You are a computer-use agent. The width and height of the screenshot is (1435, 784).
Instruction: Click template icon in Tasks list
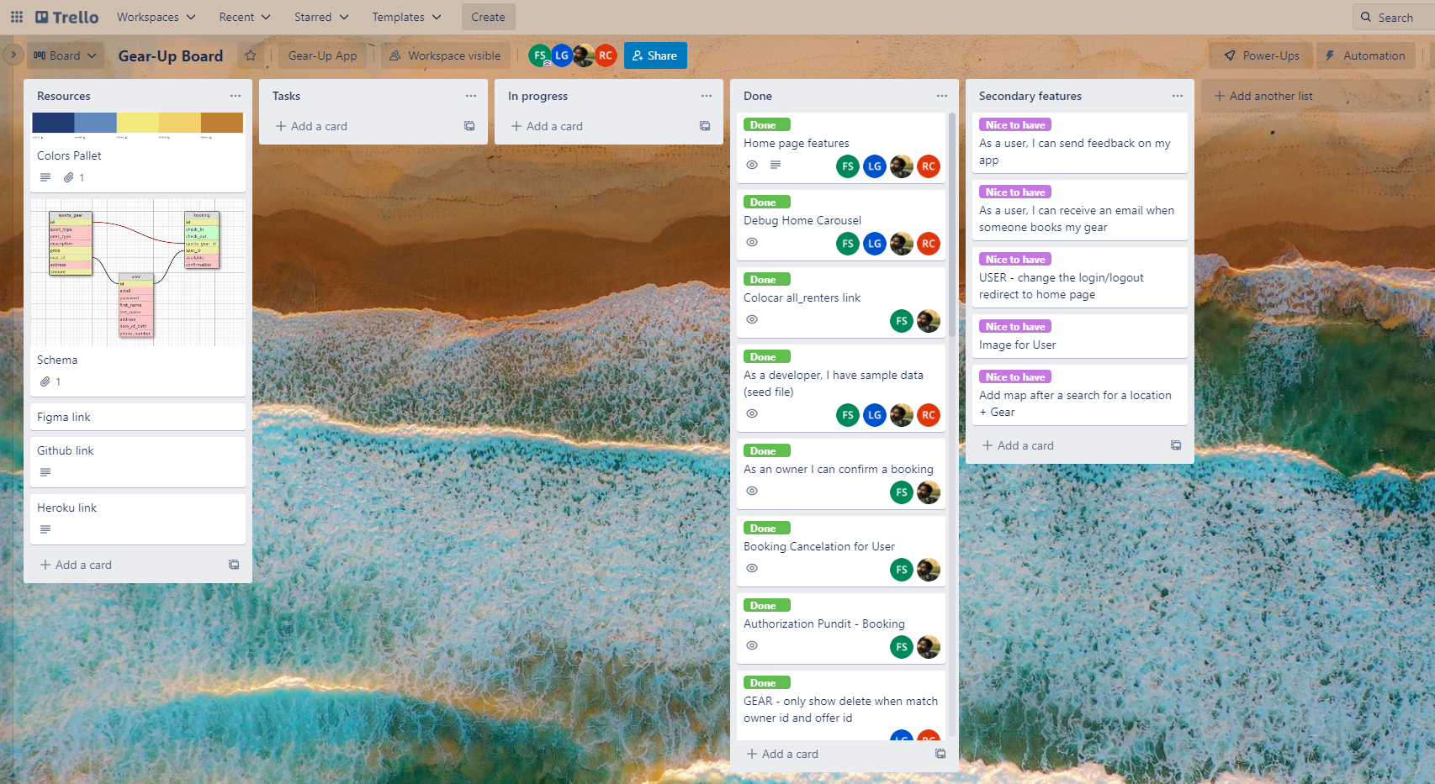pyautogui.click(x=469, y=126)
